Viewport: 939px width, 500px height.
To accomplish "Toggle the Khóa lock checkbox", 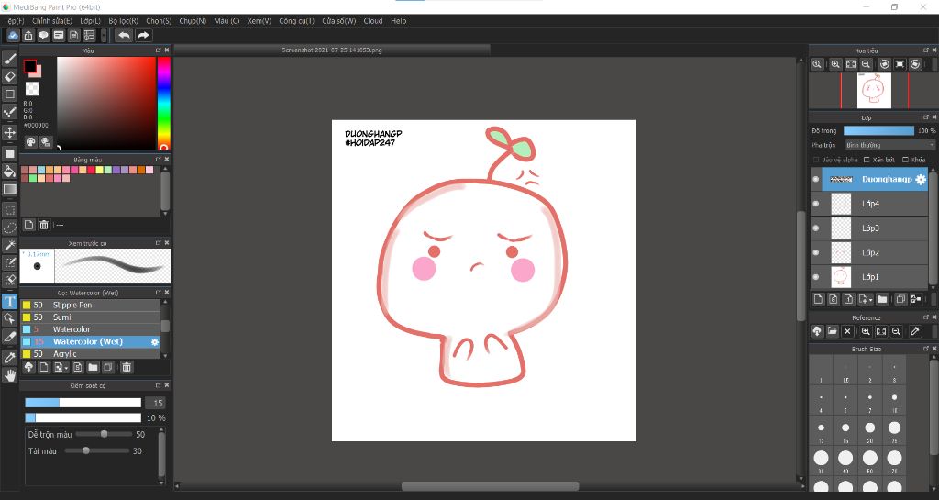I will coord(905,160).
